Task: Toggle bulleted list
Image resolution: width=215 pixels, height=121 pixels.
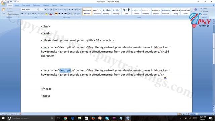Action: (x=56, y=10)
